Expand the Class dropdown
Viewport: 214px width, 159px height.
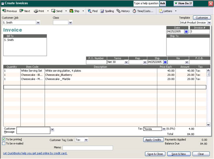[70, 22]
